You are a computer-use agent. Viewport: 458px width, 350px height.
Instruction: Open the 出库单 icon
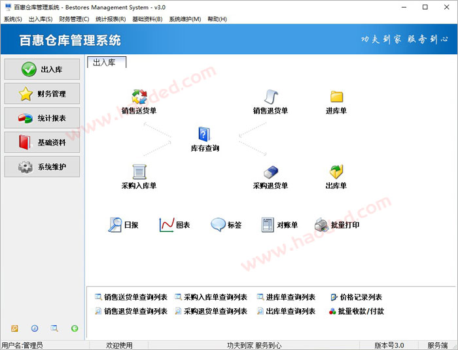336,172
